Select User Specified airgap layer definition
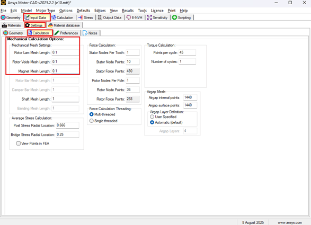 click(x=163, y=117)
